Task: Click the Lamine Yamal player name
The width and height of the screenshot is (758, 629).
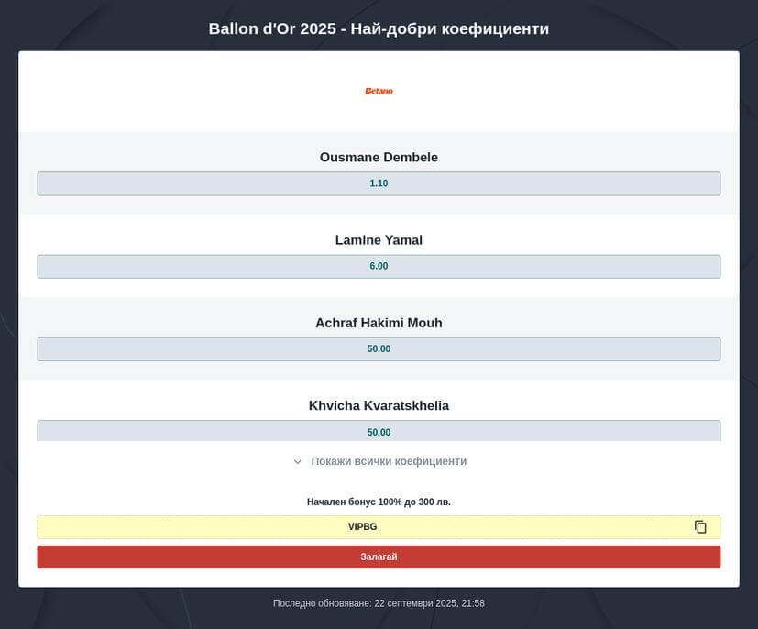Action: [x=379, y=240]
